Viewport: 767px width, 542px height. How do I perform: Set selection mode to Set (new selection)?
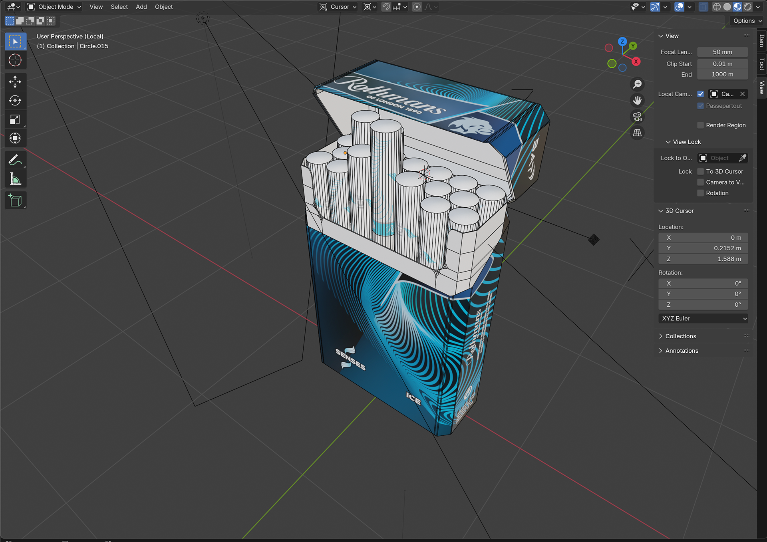coord(10,21)
